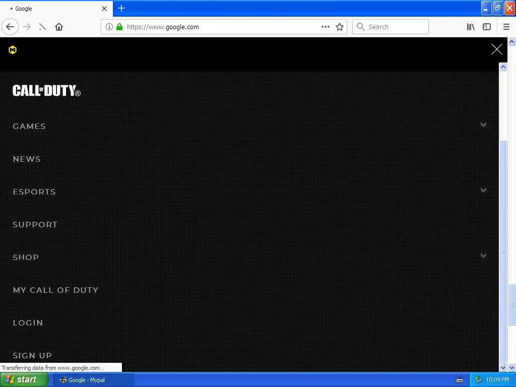Open the browser home page
Viewport: 516px width, 387px height.
pyautogui.click(x=59, y=27)
